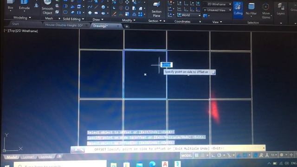The image size is (297, 167).
Task: Select the Rectangle tool in Draw panel
Action: coord(96,13)
